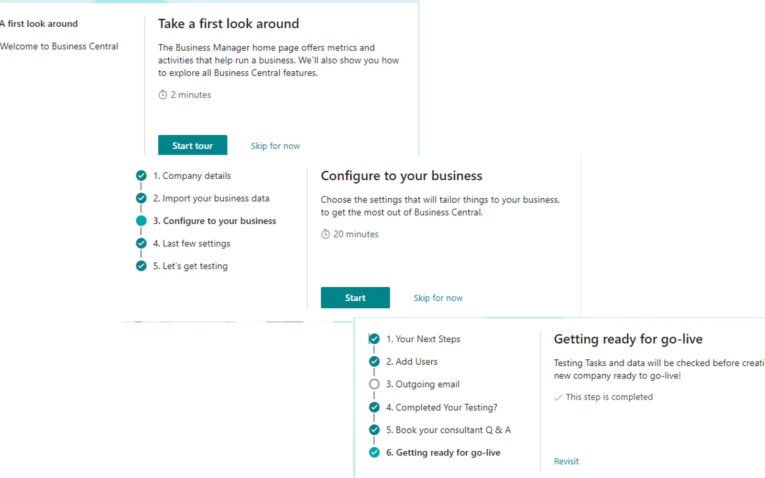
Task: Click Skip for now beside Start tour
Action: pyautogui.click(x=275, y=146)
